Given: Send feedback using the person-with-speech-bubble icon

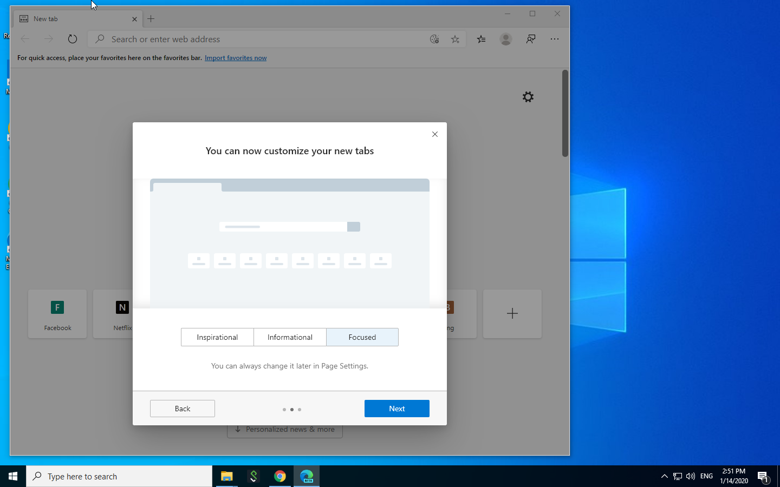Looking at the screenshot, I should (530, 38).
